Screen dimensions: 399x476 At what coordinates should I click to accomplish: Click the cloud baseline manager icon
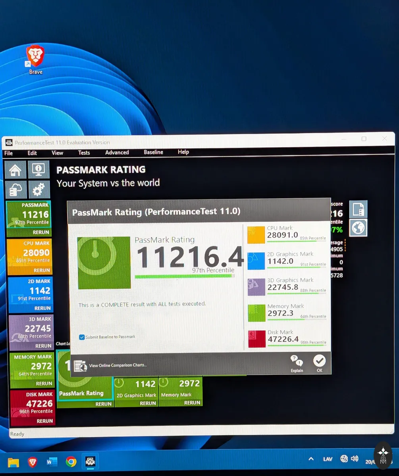tap(15, 190)
